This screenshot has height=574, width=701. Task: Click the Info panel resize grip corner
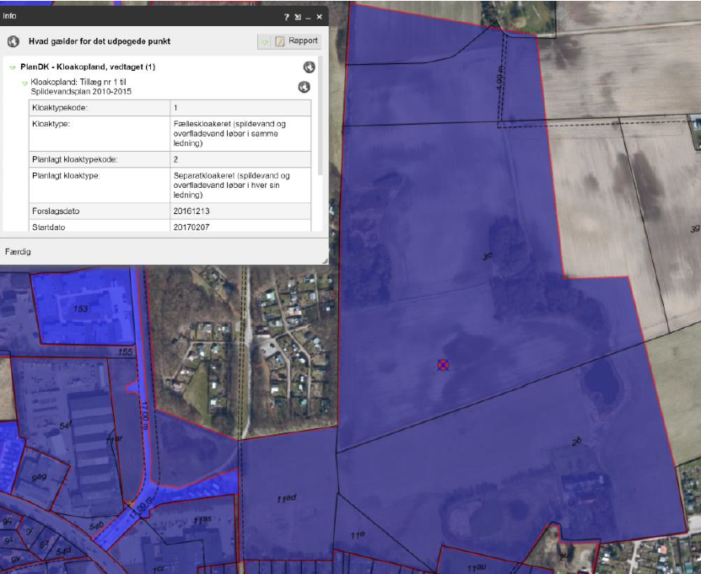pyautogui.click(x=323, y=260)
